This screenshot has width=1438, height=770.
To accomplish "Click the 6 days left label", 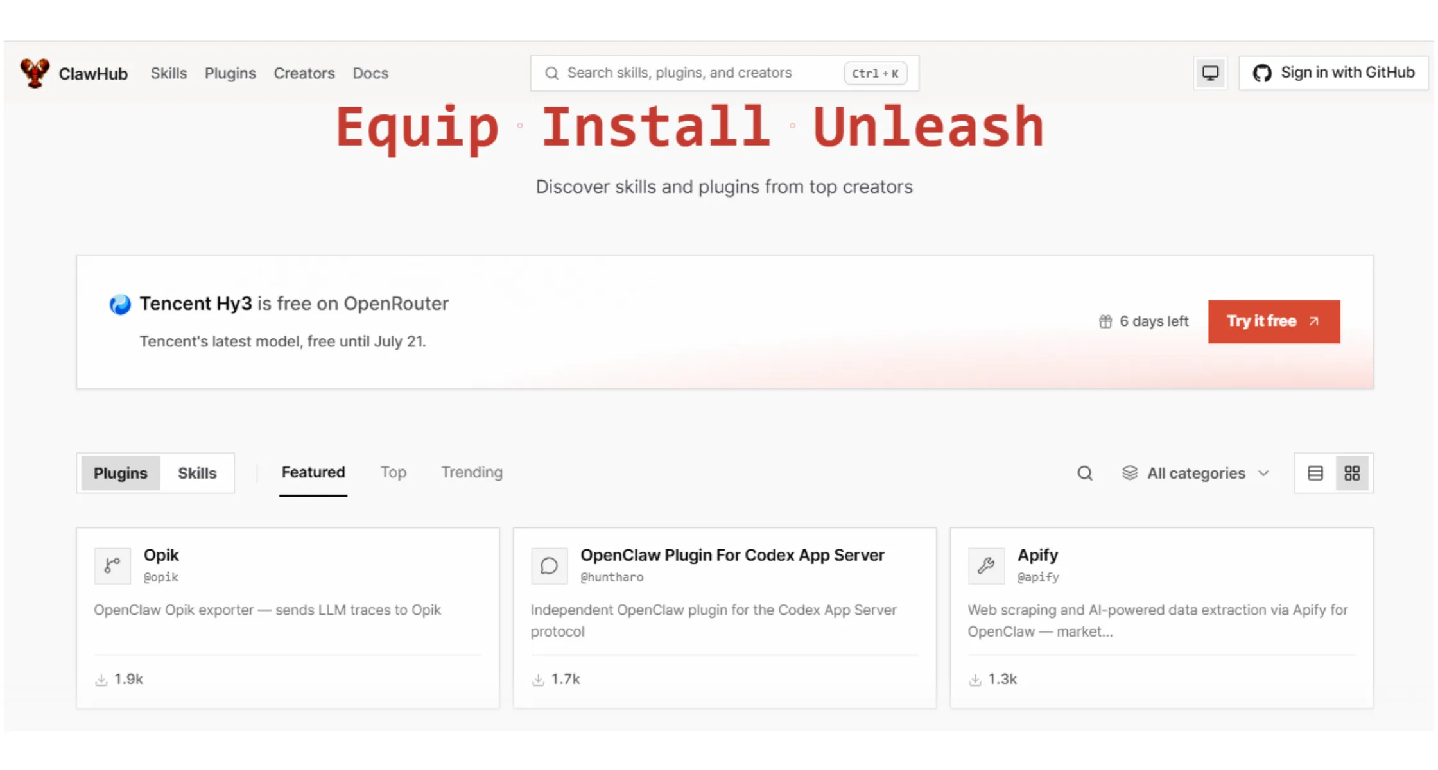I will tap(1154, 321).
